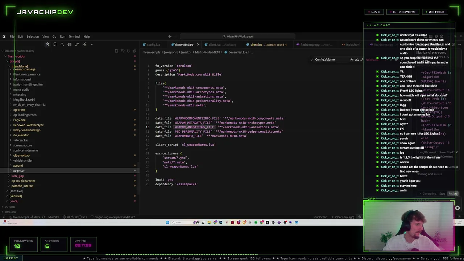Click the sync changes status bar icon
Screen dimensions: 464x261
pyautogui.click(x=43, y=217)
